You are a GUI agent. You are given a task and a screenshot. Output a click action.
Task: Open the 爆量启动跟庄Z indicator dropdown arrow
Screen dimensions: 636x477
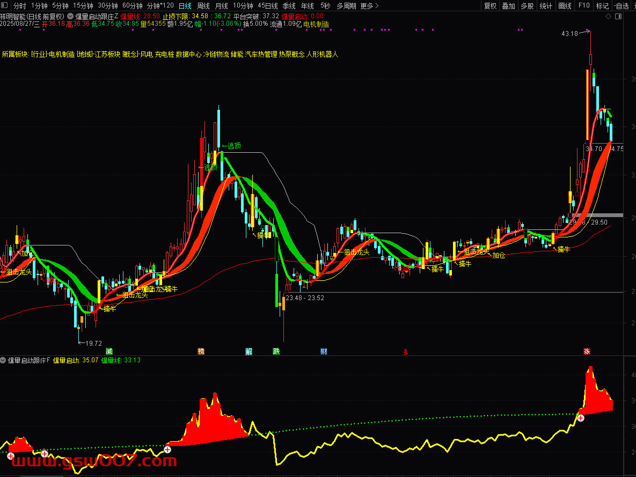point(70,16)
